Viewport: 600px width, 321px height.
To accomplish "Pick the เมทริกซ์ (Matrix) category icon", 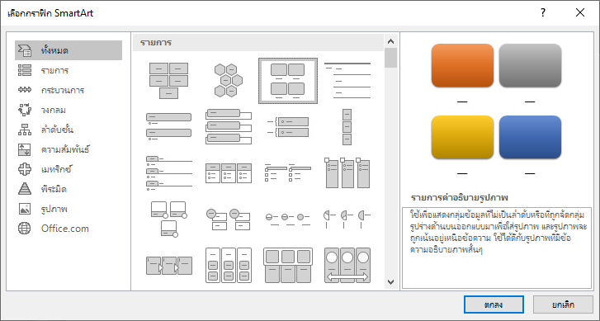I will [x=25, y=169].
